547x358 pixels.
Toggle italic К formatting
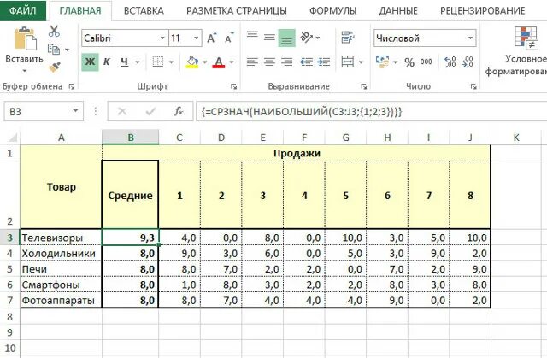pos(107,62)
